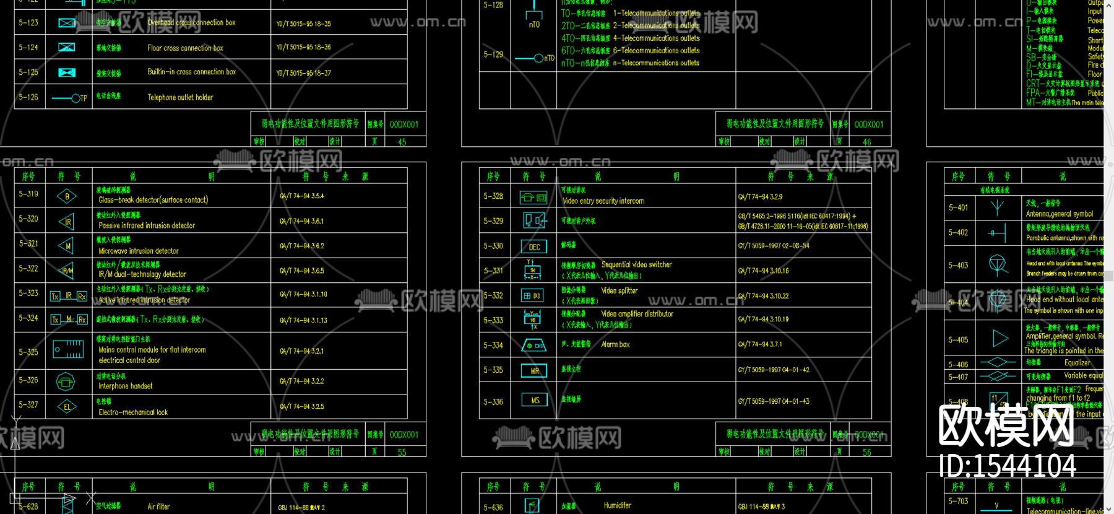1114x514 pixels.
Task: Click the text "Antenna,general symbol"
Action: pos(1060,214)
